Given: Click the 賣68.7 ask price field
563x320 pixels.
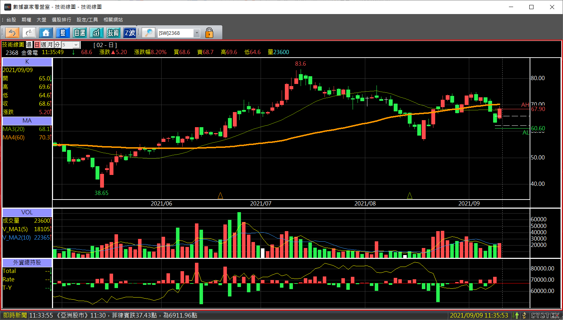Looking at the screenshot, I should 205,52.
